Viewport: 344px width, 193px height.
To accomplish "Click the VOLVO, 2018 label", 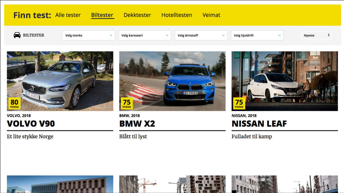I will tap(19, 116).
